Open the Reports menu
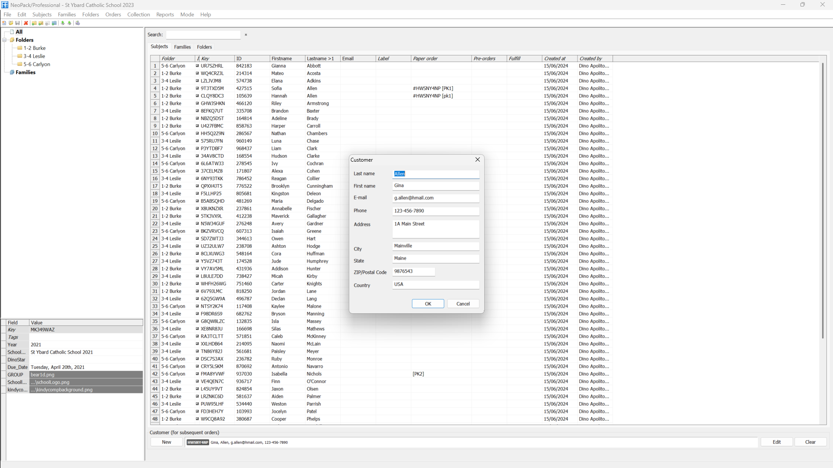833x468 pixels. click(165, 14)
